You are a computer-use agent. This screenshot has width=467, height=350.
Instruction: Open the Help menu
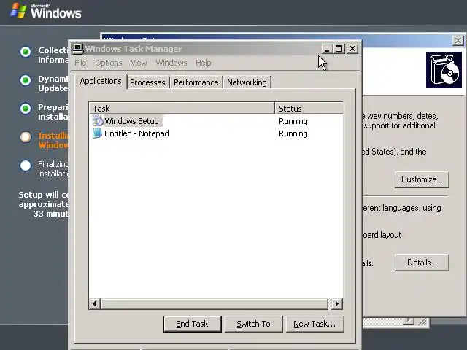[x=203, y=63]
